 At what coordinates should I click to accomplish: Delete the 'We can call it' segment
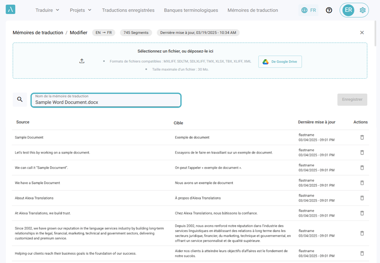[362, 168]
